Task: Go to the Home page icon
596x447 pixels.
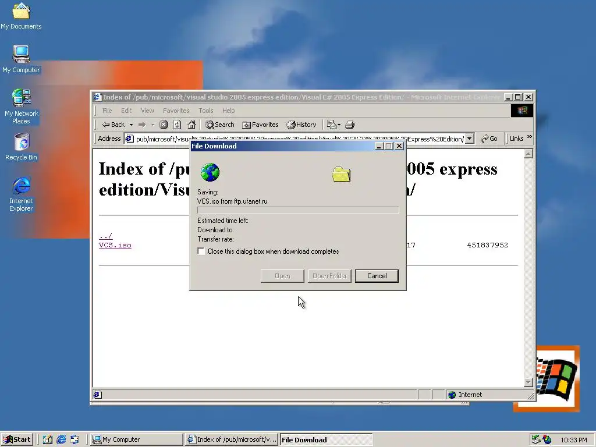Action: tap(191, 125)
